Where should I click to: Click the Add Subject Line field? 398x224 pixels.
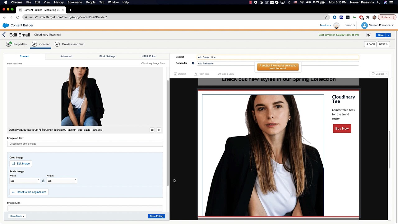point(278,57)
